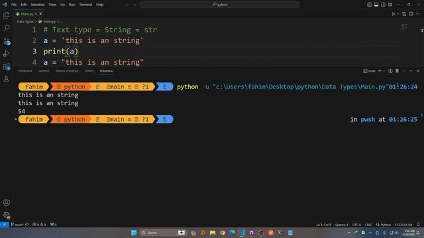Go back with the navigation arrow
The height and width of the screenshot is (238, 424).
127,5
